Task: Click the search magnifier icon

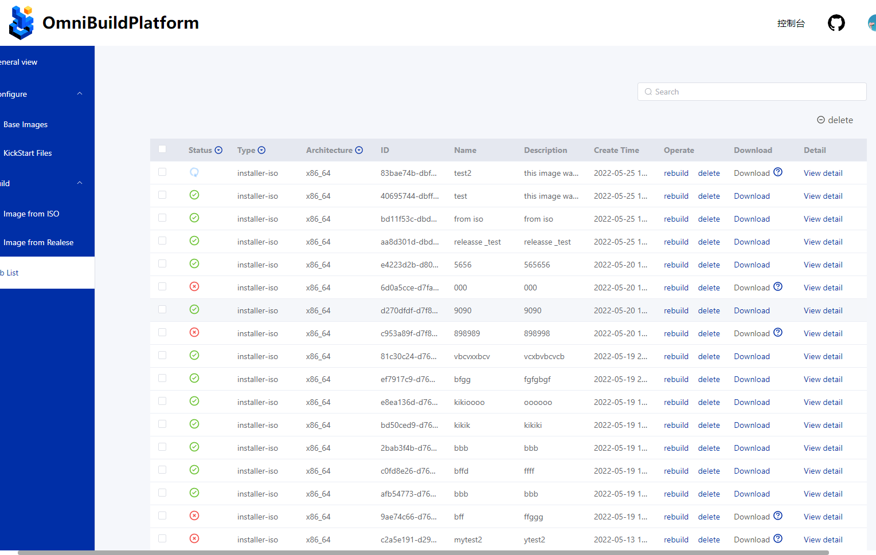Action: 648,92
